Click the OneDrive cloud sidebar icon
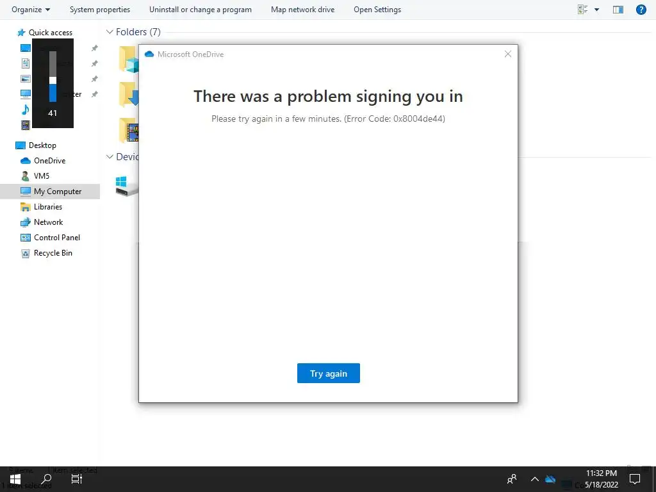 click(26, 161)
